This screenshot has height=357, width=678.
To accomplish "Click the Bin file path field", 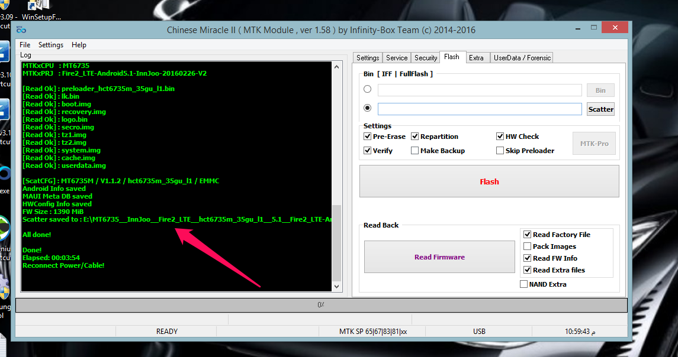I will (x=480, y=90).
